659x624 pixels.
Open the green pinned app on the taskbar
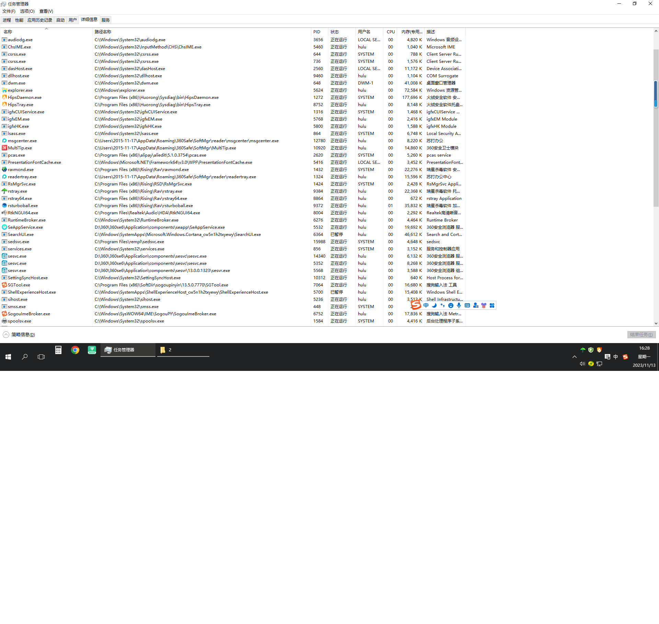click(x=92, y=350)
